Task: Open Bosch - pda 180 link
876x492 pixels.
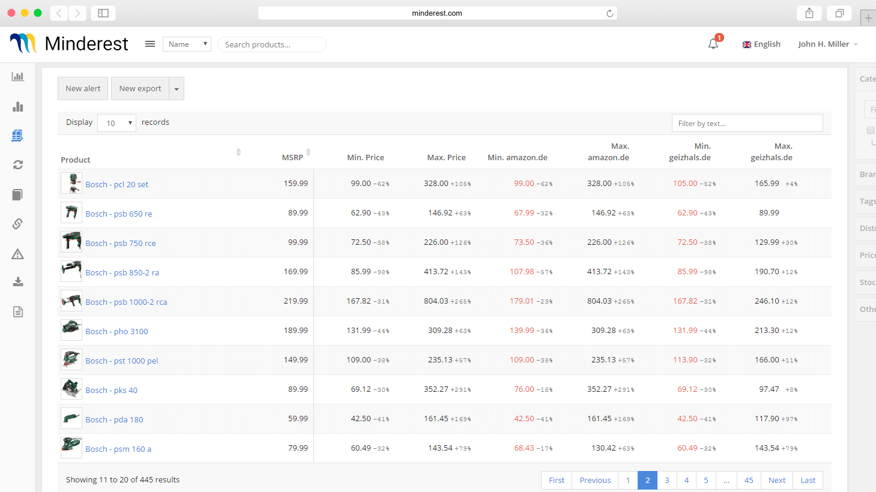Action: (114, 419)
